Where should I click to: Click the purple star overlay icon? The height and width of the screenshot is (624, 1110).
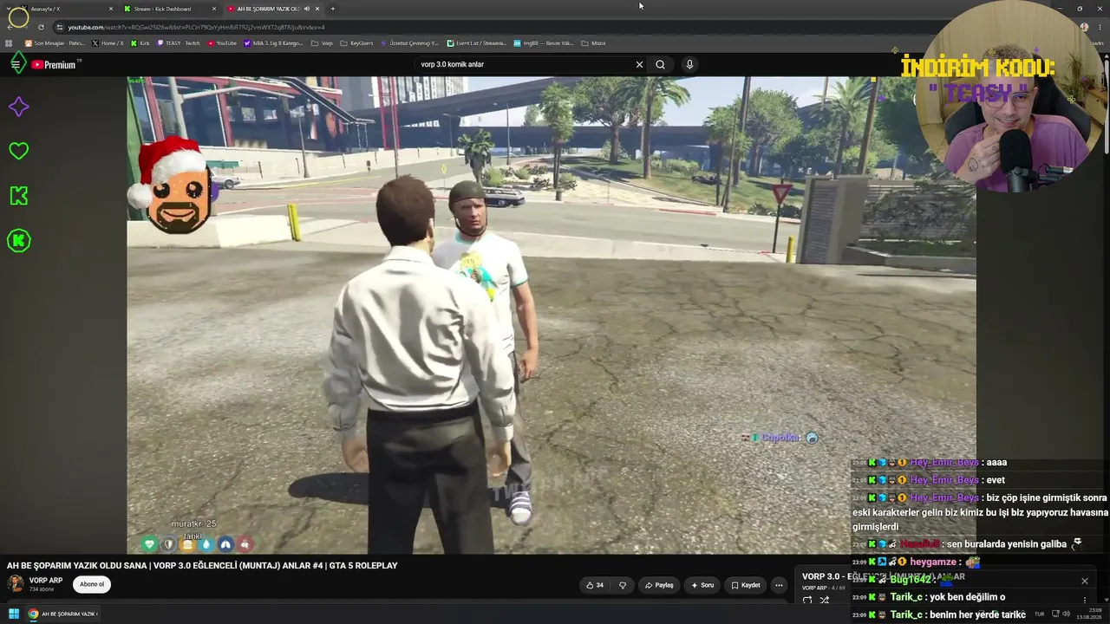tap(18, 107)
